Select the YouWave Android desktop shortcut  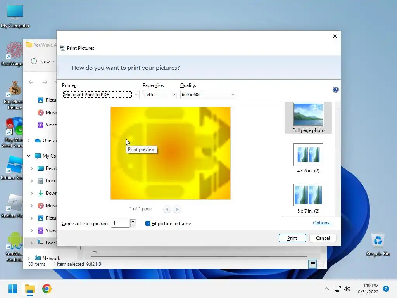point(14,247)
